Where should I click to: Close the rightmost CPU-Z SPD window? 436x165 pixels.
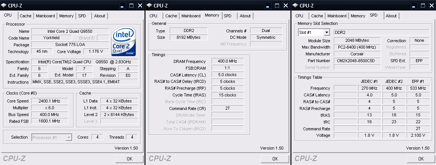point(431,5)
